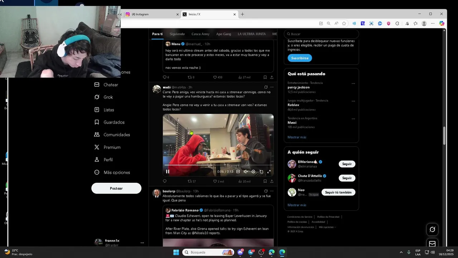
Task: Open Windows Start menu
Action: coord(176,252)
